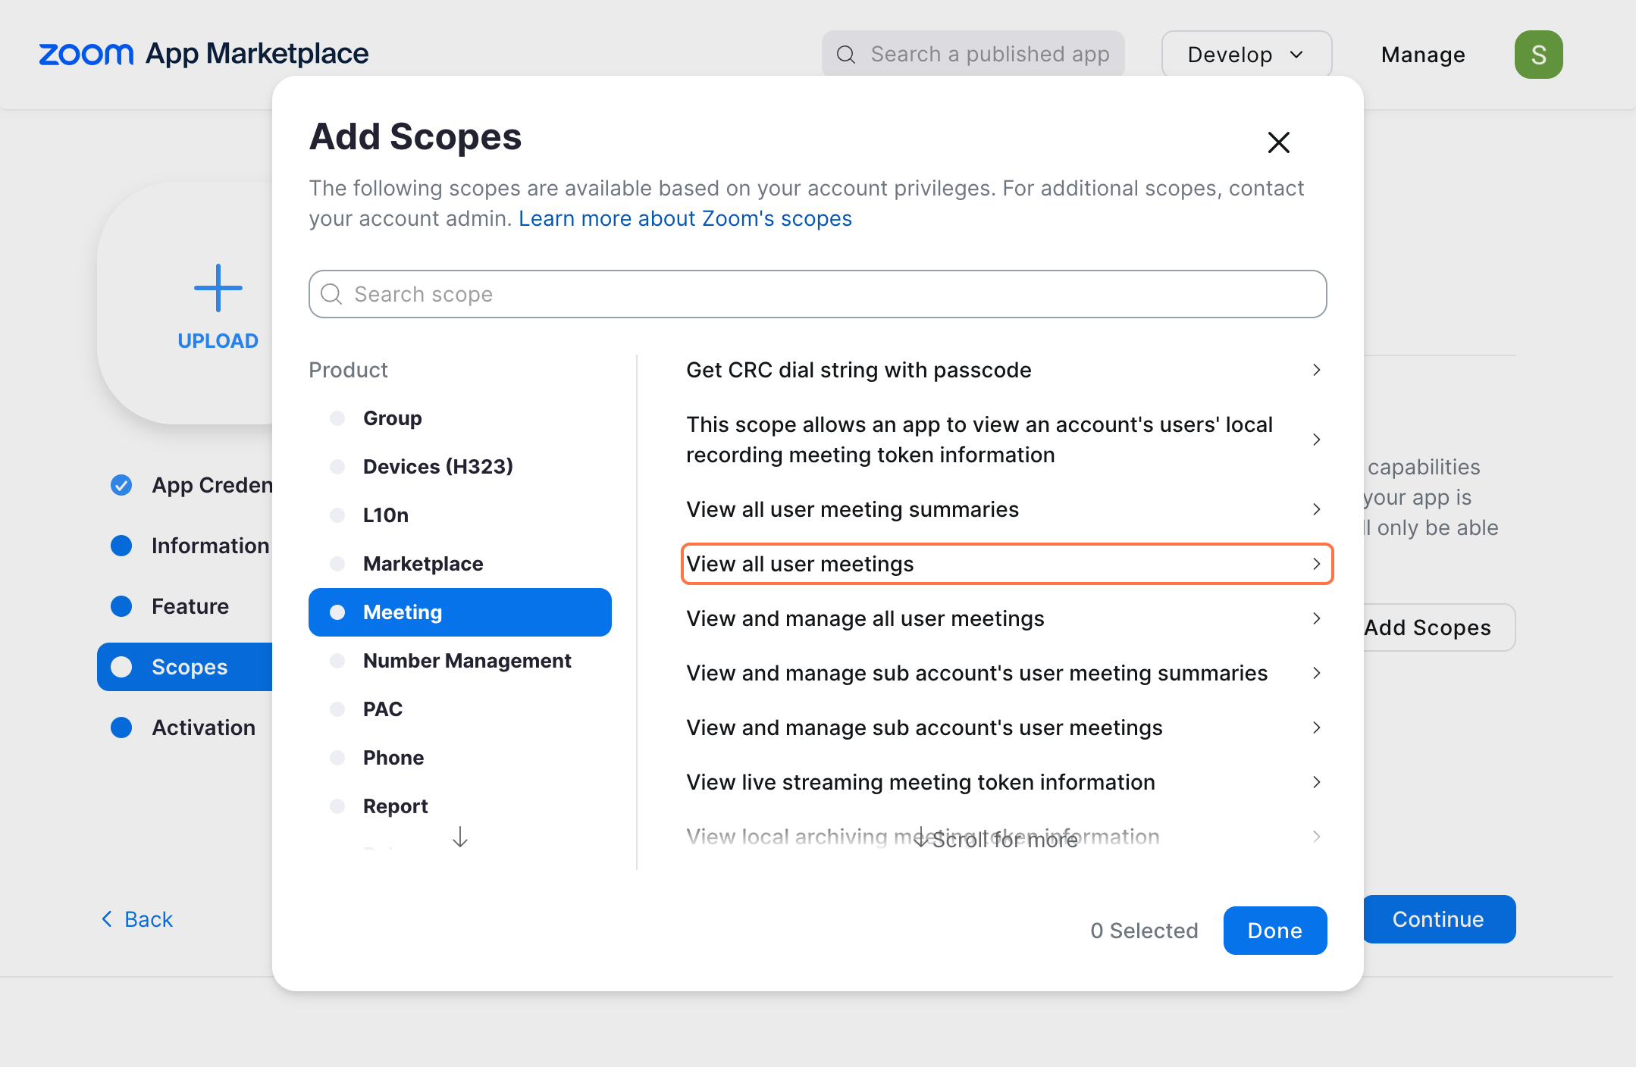Screen dimensions: 1636x1067
Task: Click the 0 Selected counter text
Action: point(1144,931)
